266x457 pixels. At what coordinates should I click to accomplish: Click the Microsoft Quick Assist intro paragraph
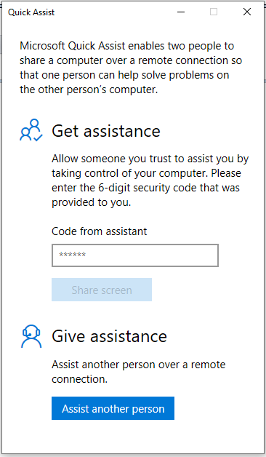pos(131,68)
